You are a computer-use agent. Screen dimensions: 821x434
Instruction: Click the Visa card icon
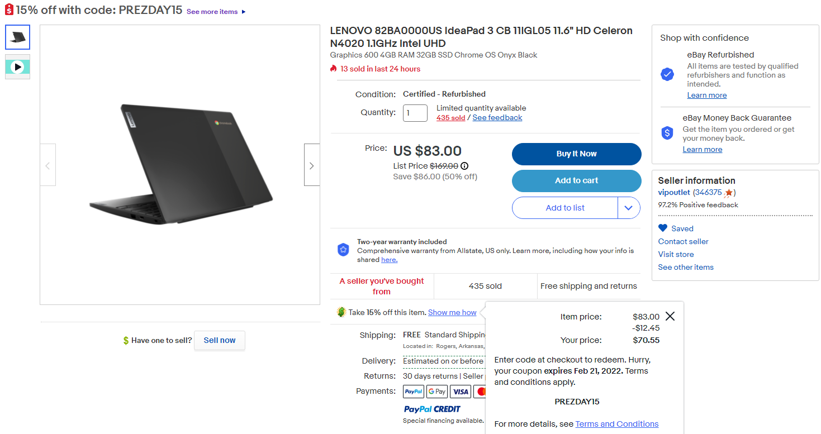461,392
